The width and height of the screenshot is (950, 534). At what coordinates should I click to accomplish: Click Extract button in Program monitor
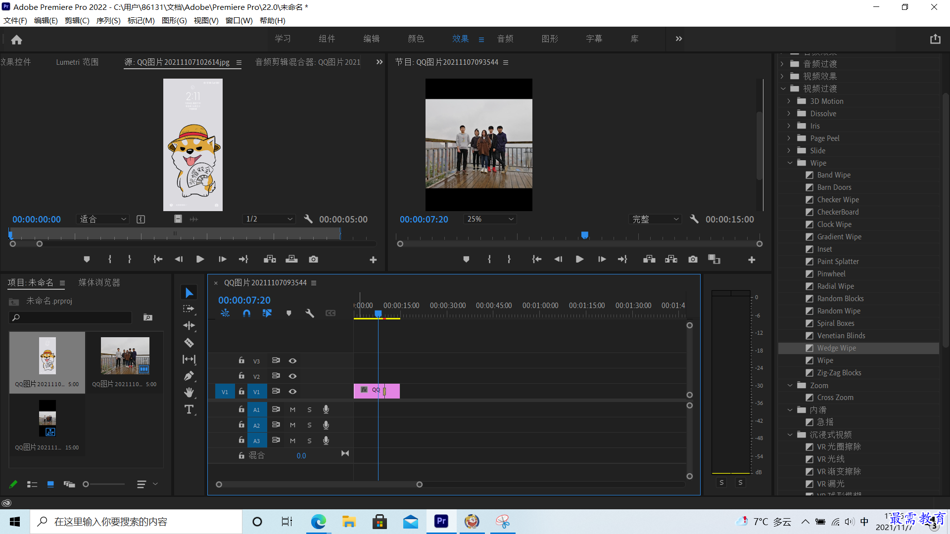671,259
